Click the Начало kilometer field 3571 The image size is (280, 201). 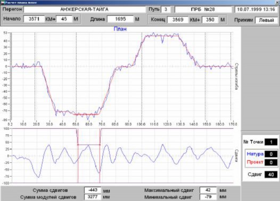click(34, 19)
